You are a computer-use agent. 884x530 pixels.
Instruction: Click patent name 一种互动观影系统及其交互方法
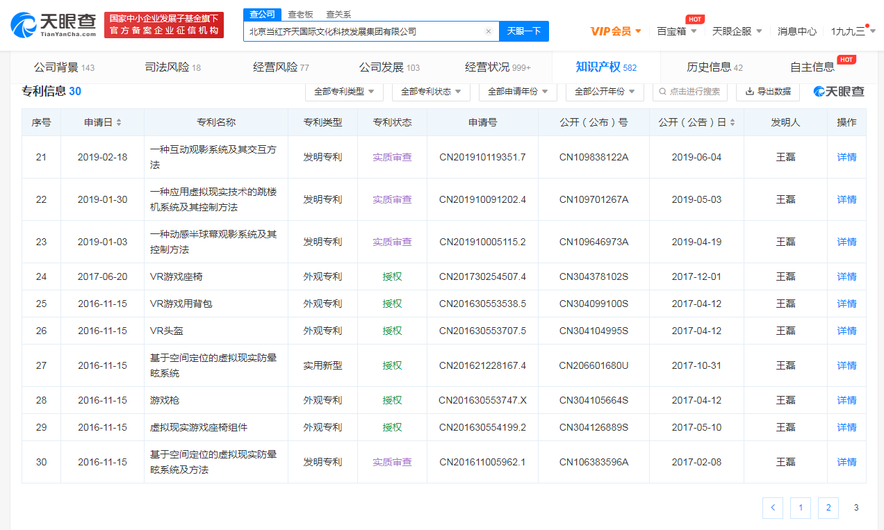[x=213, y=157]
